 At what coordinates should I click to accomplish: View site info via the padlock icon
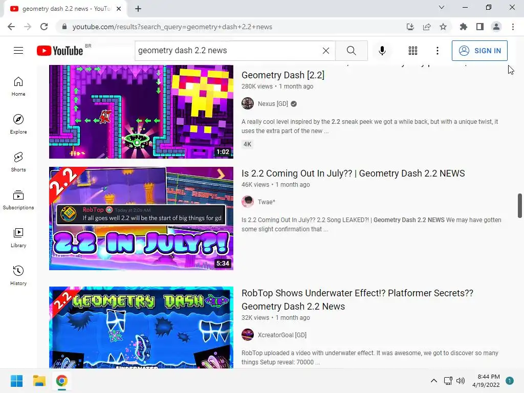(x=64, y=27)
